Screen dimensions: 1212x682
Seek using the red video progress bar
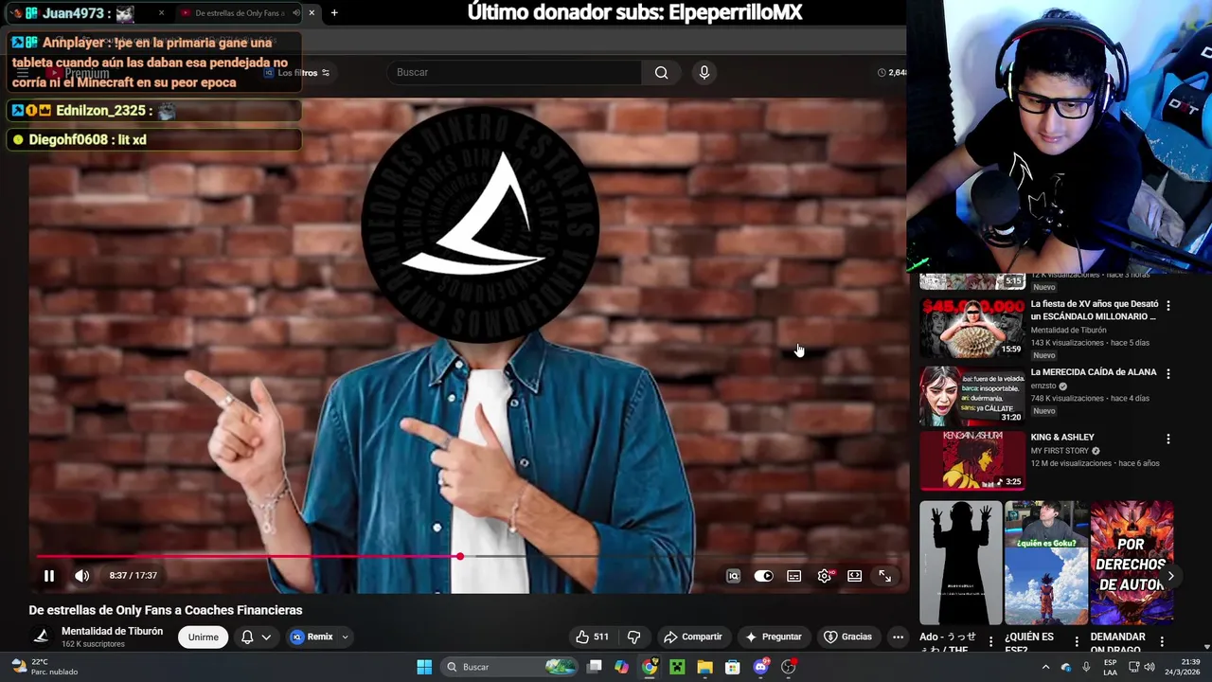(469, 557)
